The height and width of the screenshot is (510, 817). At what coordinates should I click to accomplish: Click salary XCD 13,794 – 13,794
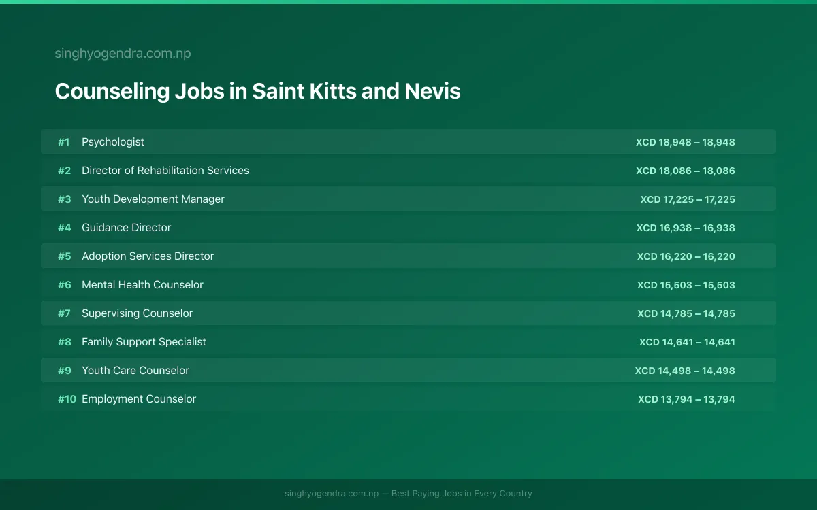coord(686,399)
